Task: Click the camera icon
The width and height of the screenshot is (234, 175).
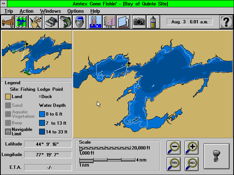Action: (x=139, y=22)
